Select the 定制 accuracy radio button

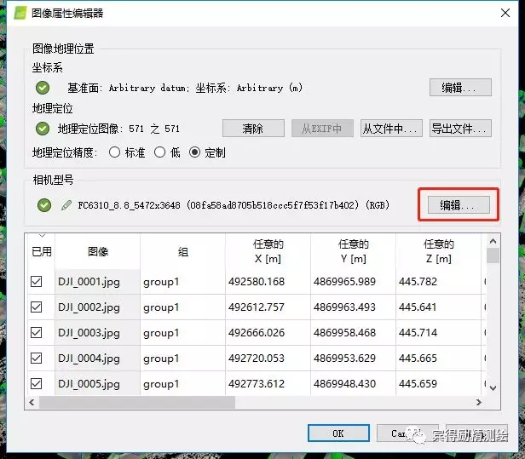[x=194, y=153]
